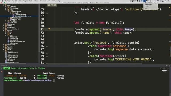Expand the Providers folder
The width and height of the screenshot is (171, 96).
(6, 21)
